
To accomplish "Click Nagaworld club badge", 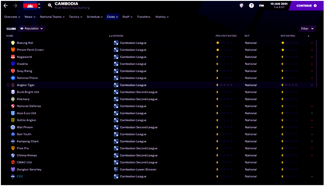I will [13, 57].
